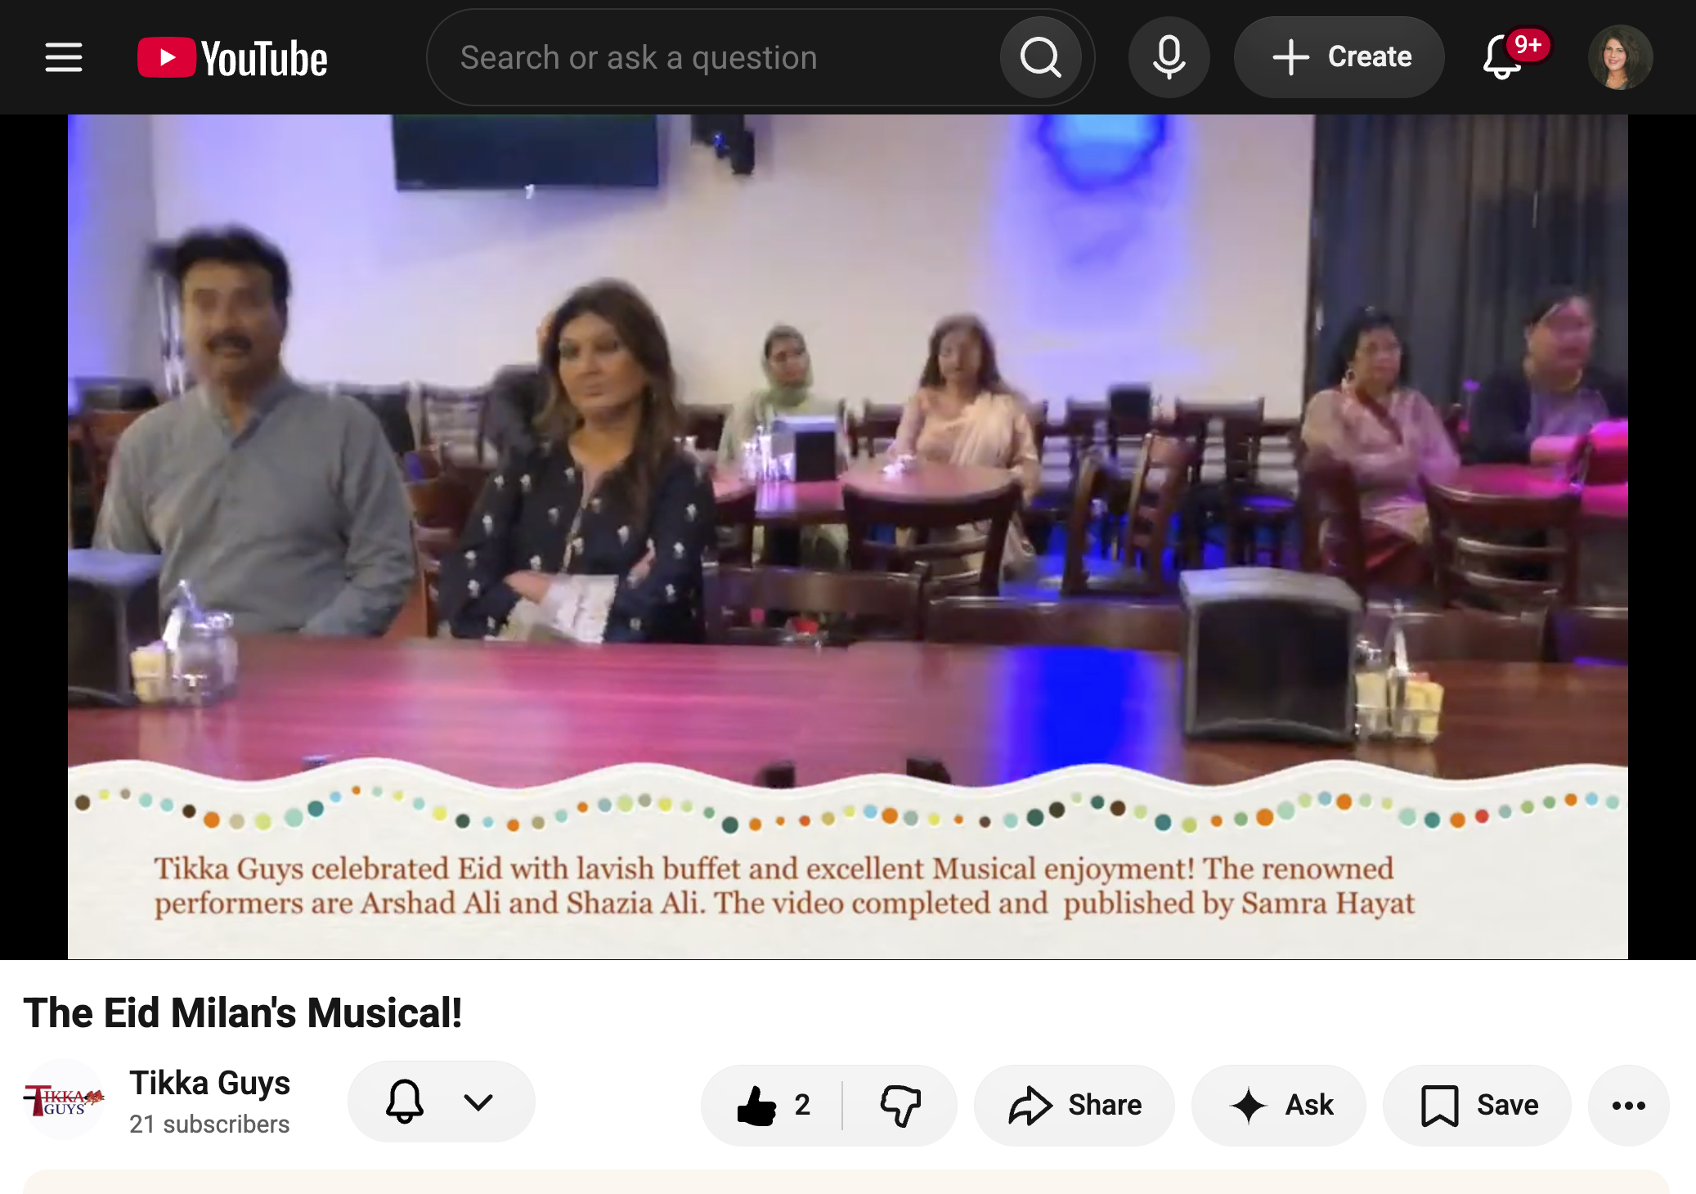This screenshot has width=1696, height=1194.
Task: Open the Tikka Guys channel name
Action: [x=209, y=1083]
